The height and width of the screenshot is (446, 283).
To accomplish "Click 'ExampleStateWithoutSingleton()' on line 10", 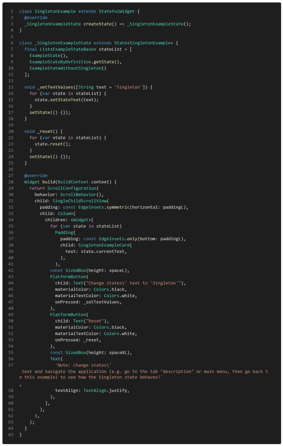I will tap(68, 68).
